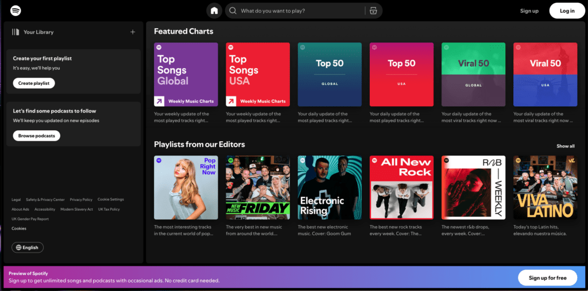Image resolution: width=588 pixels, height=291 pixels.
Task: Open the All New Rock playlist cover
Action: pyautogui.click(x=401, y=188)
